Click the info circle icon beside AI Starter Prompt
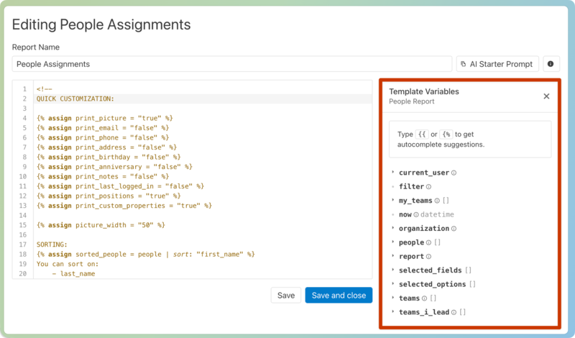Image resolution: width=575 pixels, height=338 pixels. click(551, 64)
